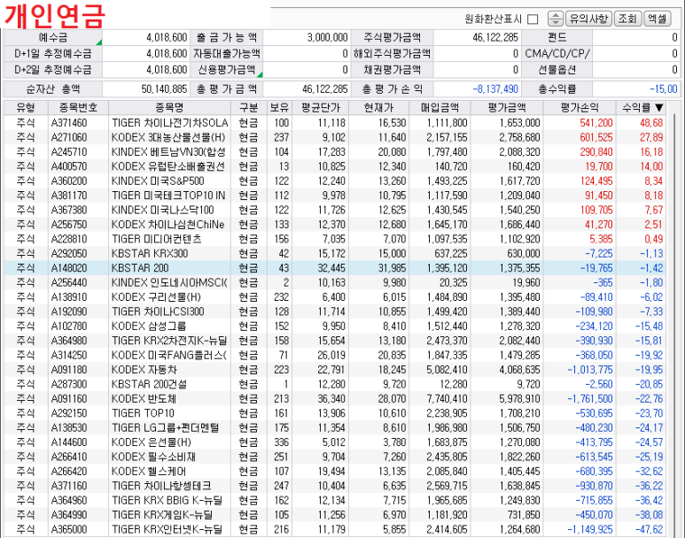Export data with the 엑셀 button
Screen dimensions: 685x538
pos(657,19)
